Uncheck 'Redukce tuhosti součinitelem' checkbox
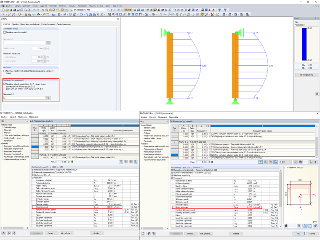 pos(5,84)
